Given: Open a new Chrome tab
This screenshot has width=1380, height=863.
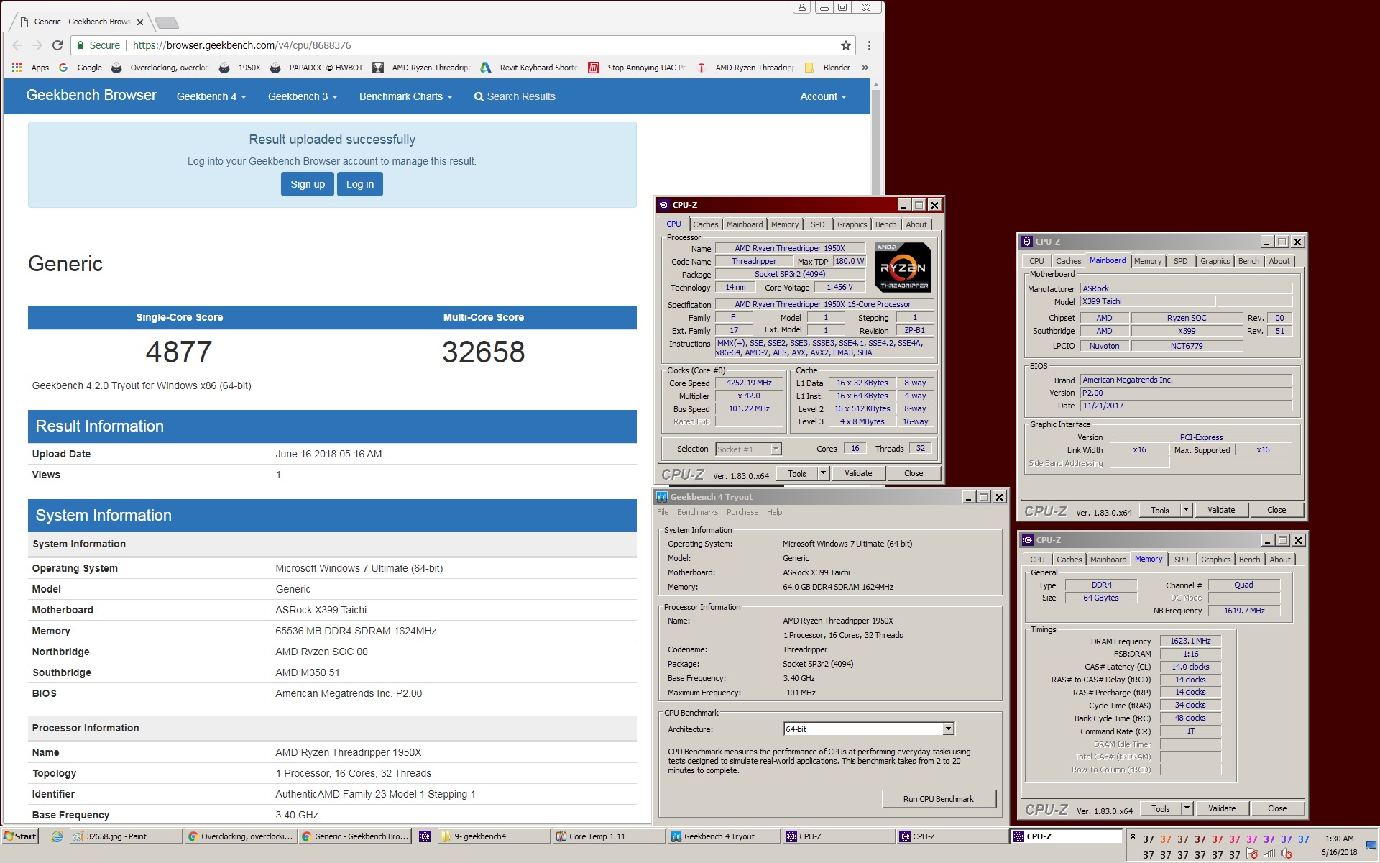Looking at the screenshot, I should point(167,22).
